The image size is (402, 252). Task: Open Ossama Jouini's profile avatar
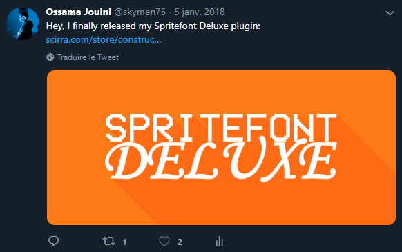click(23, 23)
